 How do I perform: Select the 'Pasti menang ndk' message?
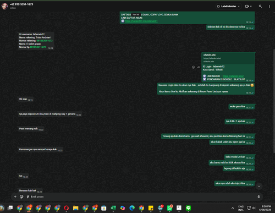coord(31,129)
